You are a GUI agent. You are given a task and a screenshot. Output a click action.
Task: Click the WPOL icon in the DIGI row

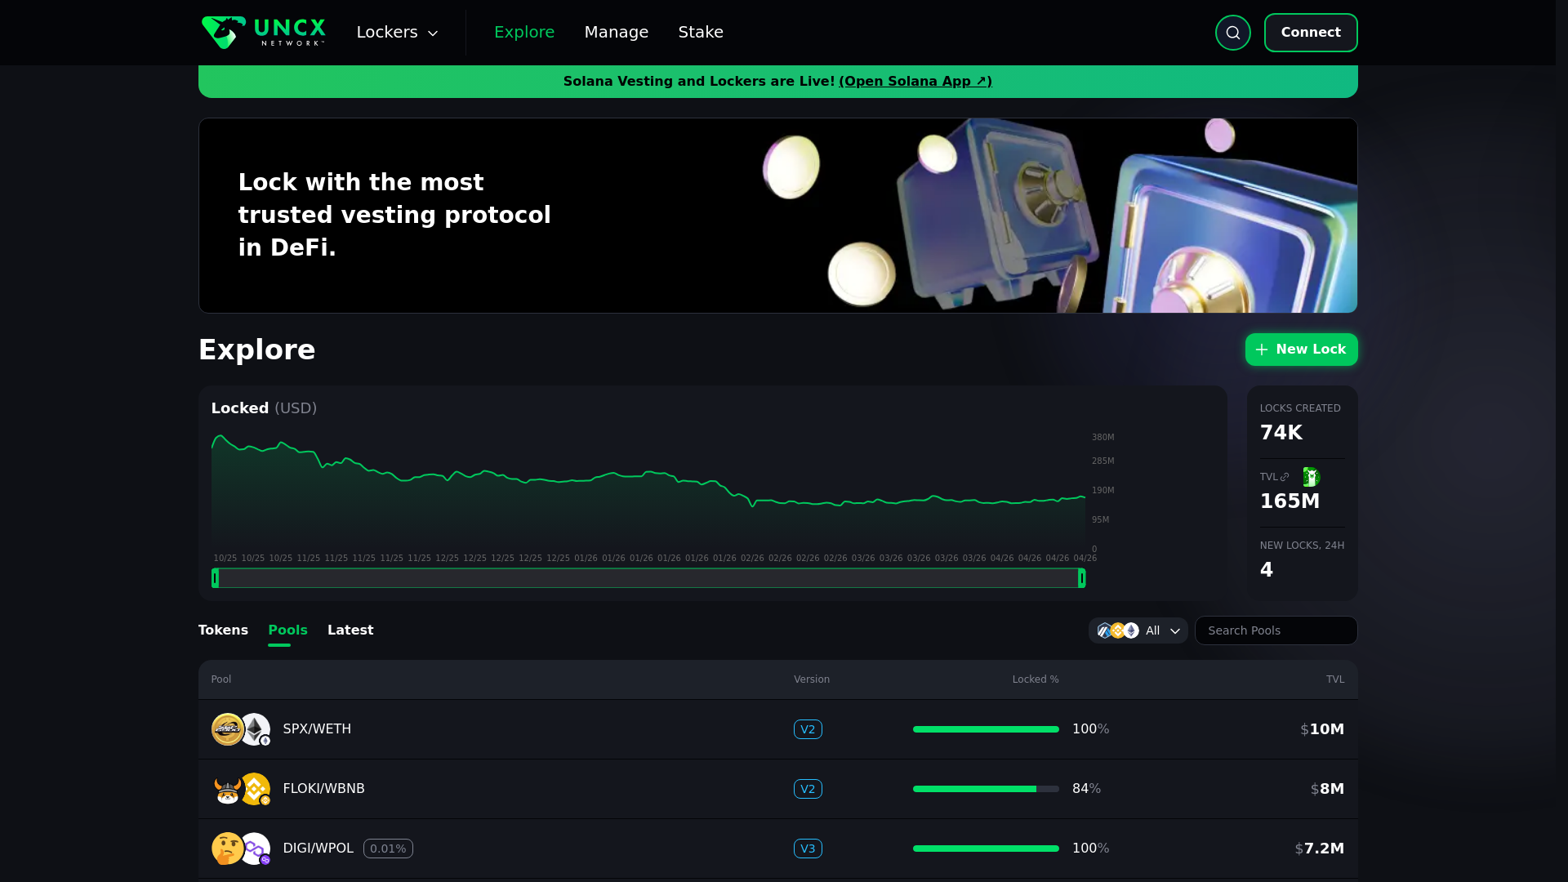point(255,849)
